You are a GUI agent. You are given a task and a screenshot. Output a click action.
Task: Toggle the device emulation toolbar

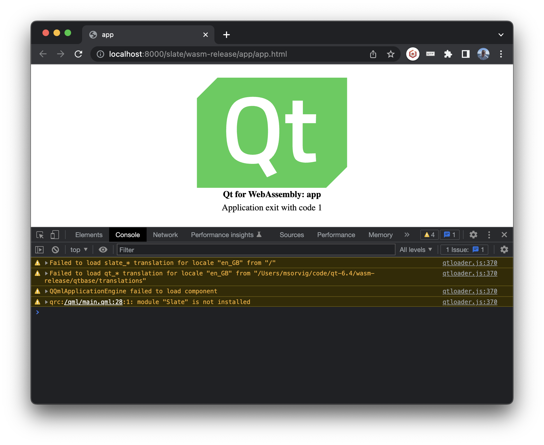tap(54, 235)
